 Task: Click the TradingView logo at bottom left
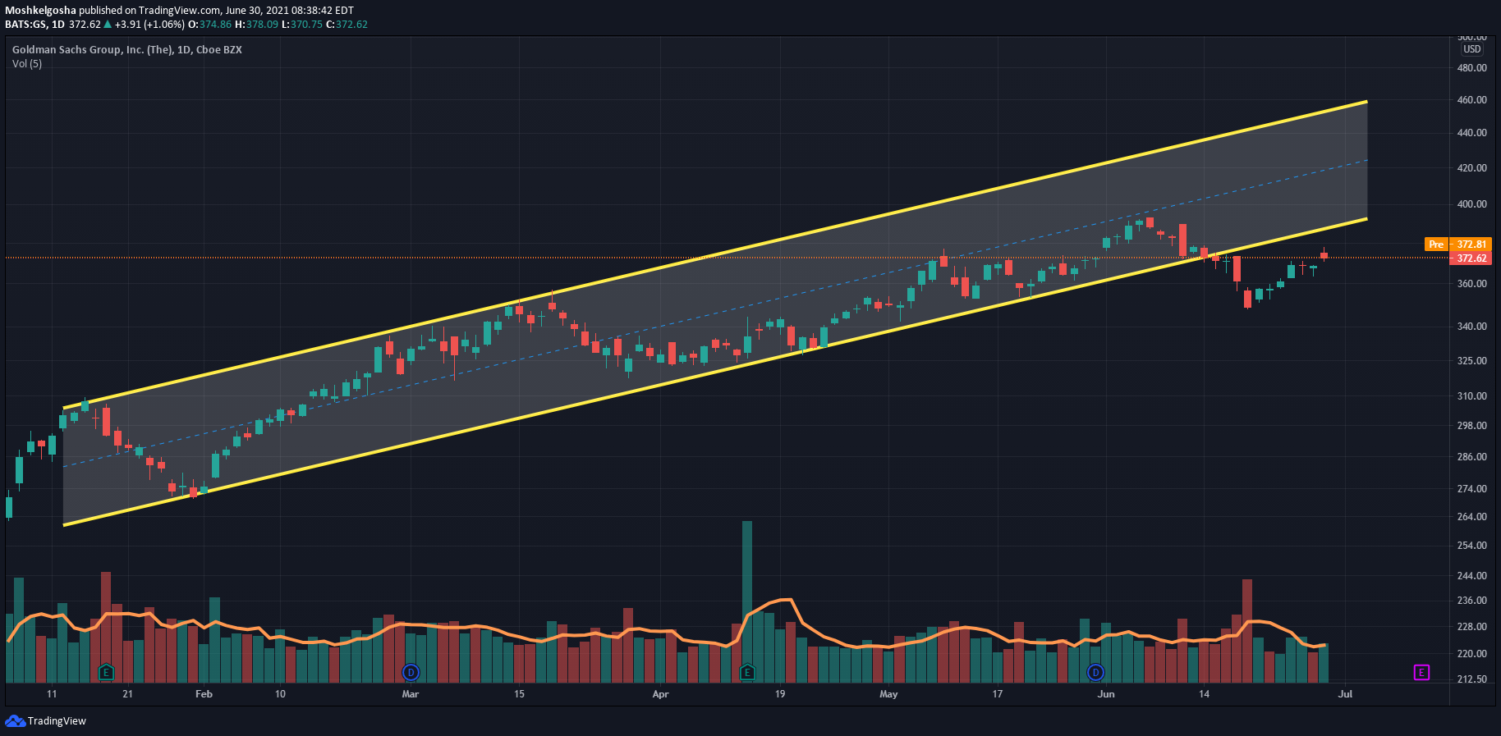(x=46, y=721)
